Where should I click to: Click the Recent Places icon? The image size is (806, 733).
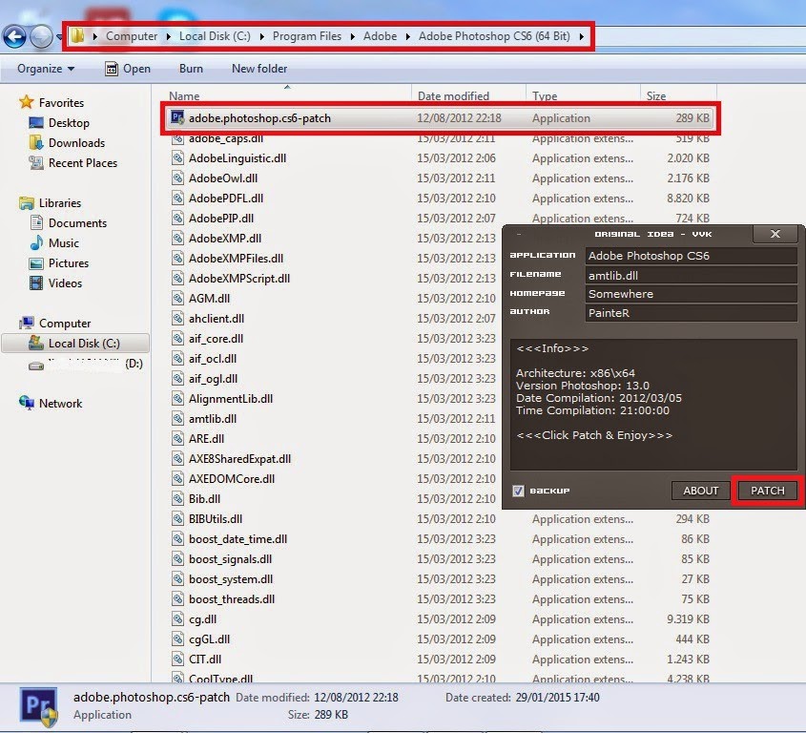click(x=36, y=162)
